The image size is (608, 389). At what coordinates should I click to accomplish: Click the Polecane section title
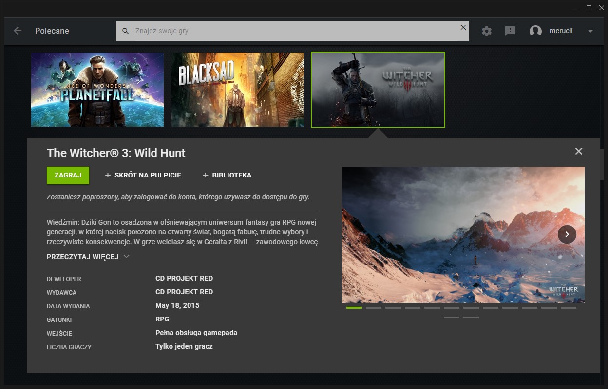pos(52,31)
